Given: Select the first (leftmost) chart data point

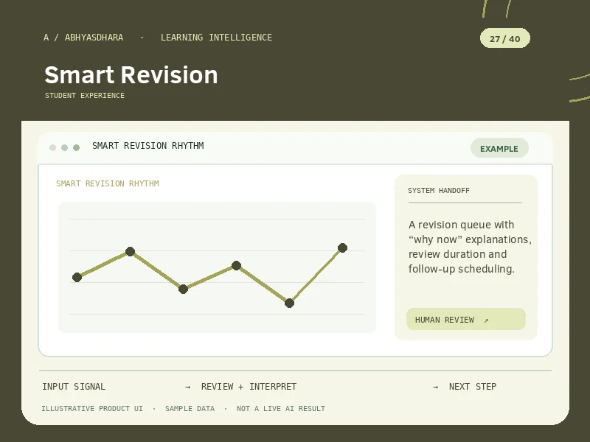Looking at the screenshot, I should pyautogui.click(x=77, y=278).
